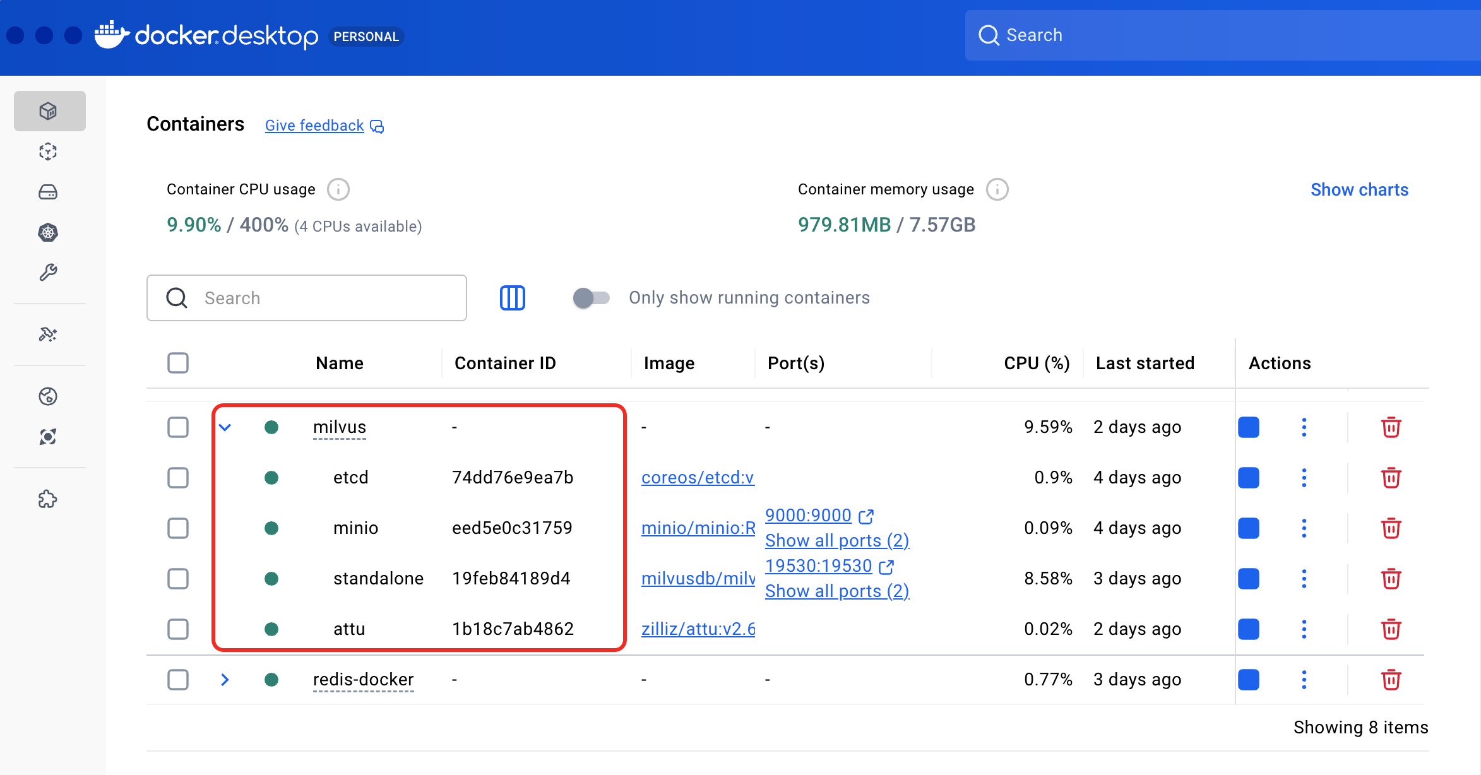Expand the redis-docker container group
Screen dimensions: 1481x775
225,680
